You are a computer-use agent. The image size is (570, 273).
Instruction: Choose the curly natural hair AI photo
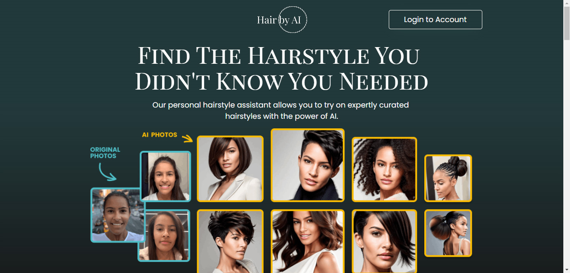click(x=385, y=169)
